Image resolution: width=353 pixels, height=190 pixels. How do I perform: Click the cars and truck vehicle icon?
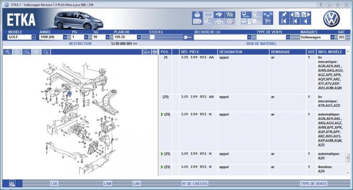tap(257, 22)
